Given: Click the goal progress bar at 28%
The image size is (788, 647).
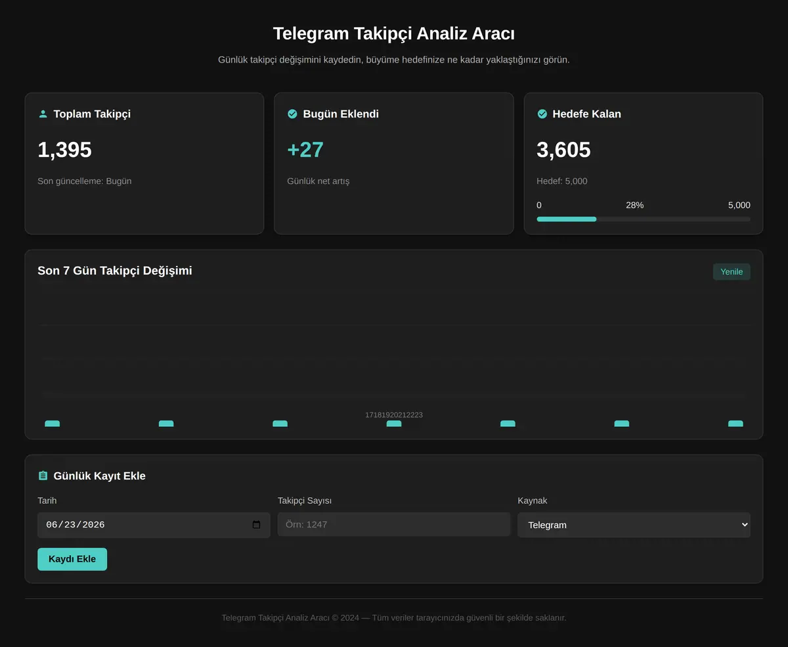Looking at the screenshot, I should (644, 219).
